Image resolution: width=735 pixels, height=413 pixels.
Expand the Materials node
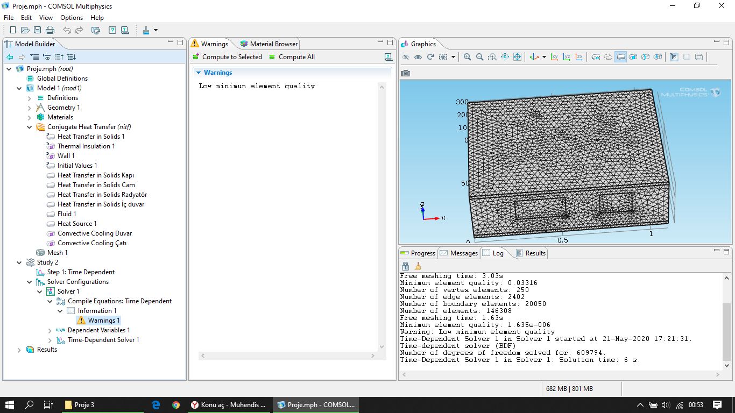coord(30,117)
